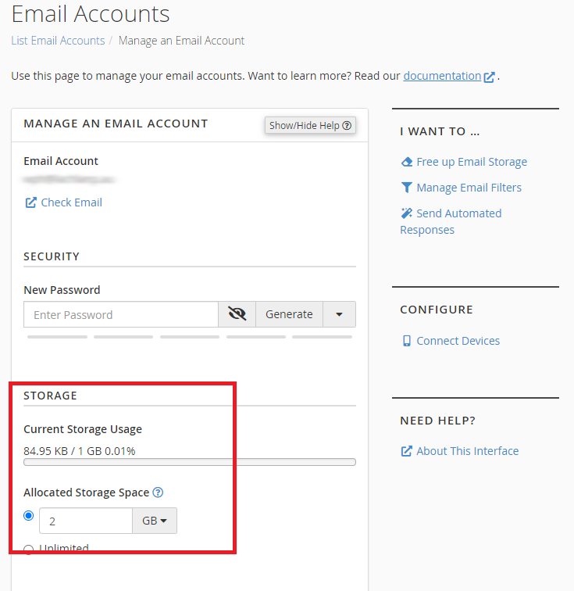Click the Show/Hide Help button
The width and height of the screenshot is (574, 591).
coord(310,125)
